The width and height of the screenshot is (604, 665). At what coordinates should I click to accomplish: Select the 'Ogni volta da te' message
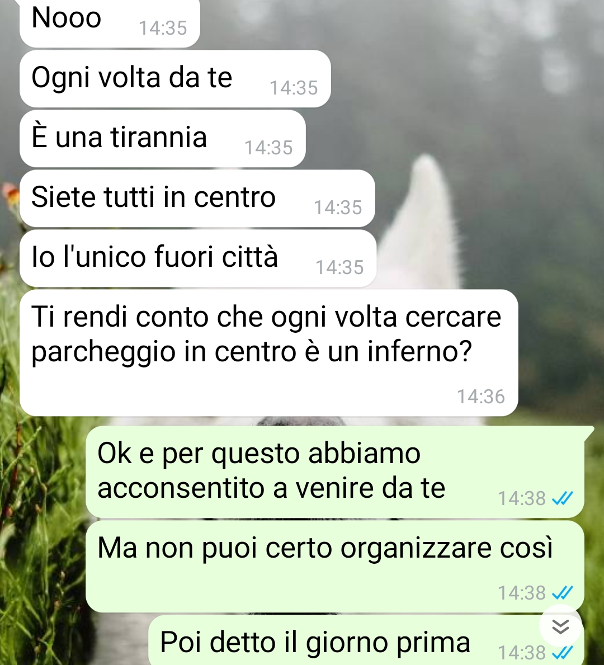[x=175, y=79]
